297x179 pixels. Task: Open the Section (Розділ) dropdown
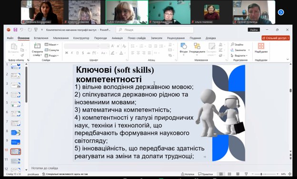[x=51, y=56]
